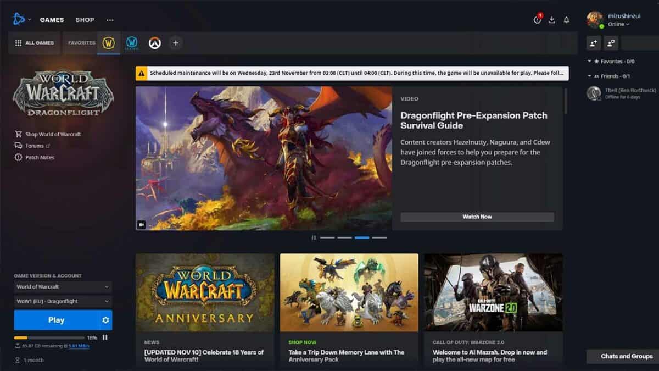Change the Online status dropdown
The height and width of the screenshot is (371, 659).
[618, 24]
